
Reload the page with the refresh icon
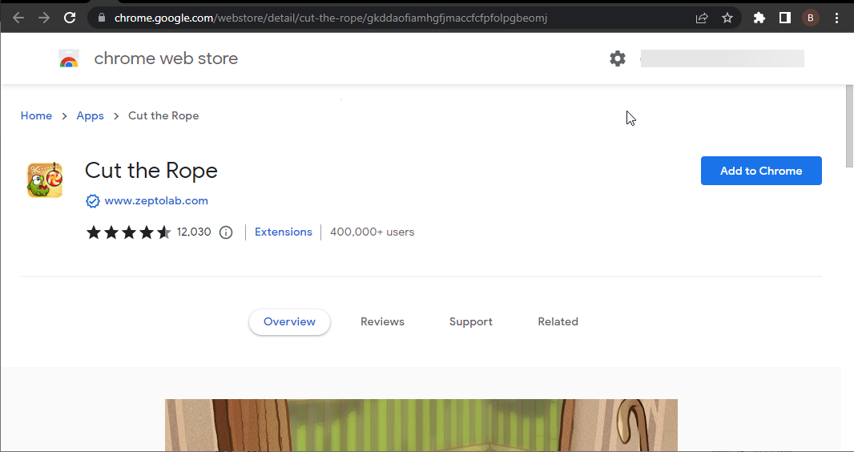pos(70,18)
